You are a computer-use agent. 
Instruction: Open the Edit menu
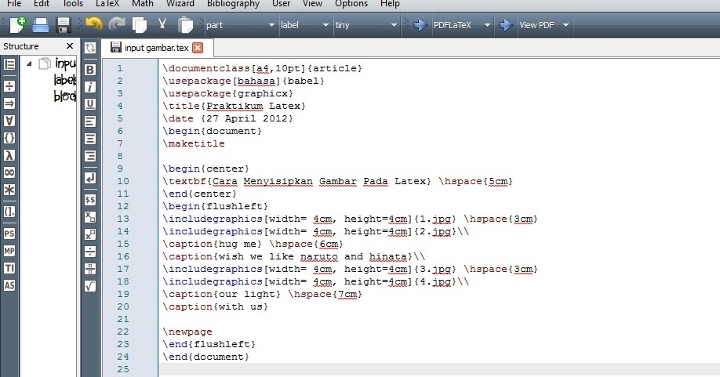[x=42, y=4]
